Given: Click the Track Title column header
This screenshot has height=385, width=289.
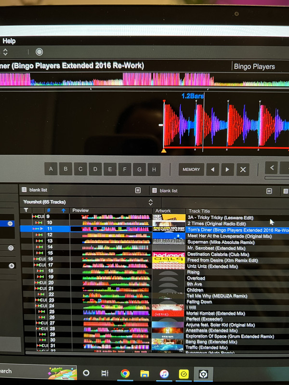Looking at the screenshot, I should coord(199,211).
